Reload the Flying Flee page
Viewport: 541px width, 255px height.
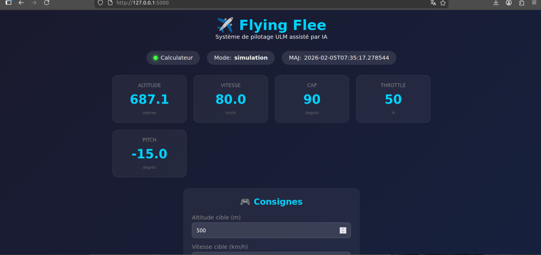pyautogui.click(x=46, y=3)
